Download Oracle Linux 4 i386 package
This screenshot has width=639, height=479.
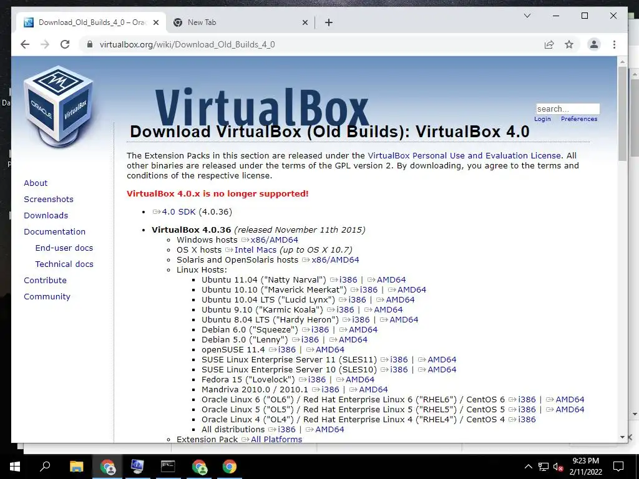tap(527, 420)
